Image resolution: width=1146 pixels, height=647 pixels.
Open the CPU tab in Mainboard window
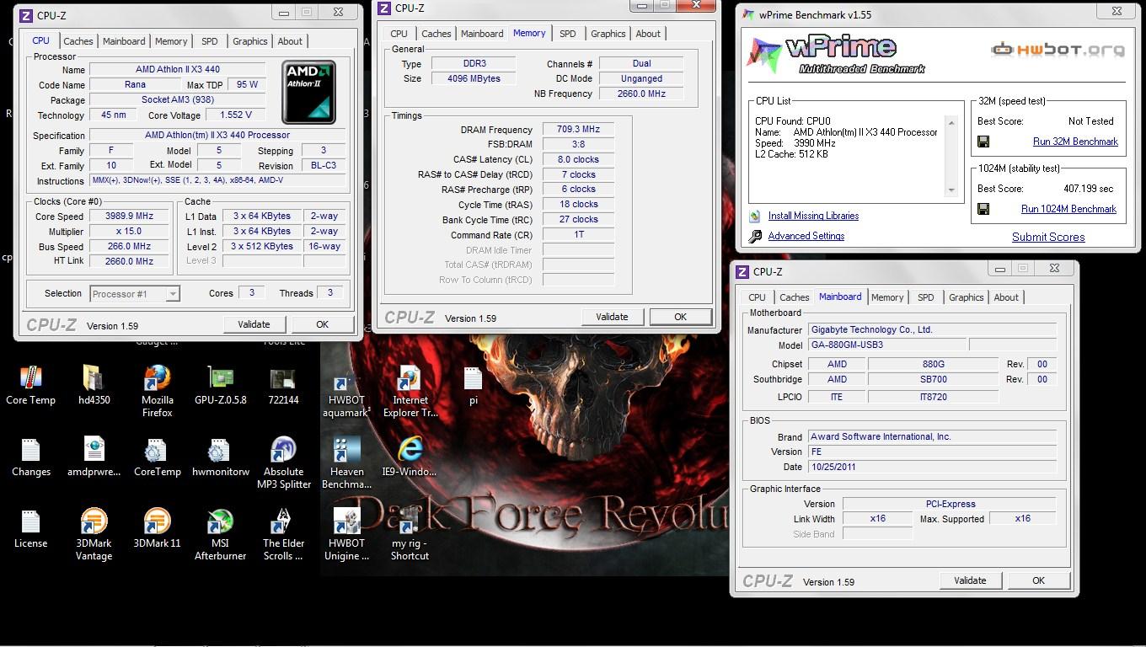757,297
